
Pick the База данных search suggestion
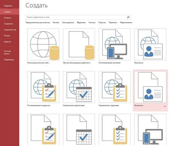pyautogui.click(x=68, y=22)
